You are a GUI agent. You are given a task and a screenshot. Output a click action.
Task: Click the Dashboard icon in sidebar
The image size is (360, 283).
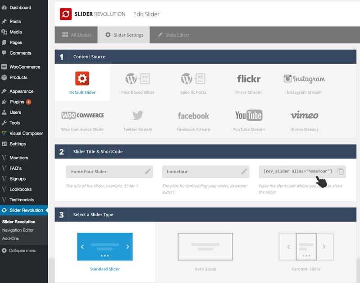(4, 8)
